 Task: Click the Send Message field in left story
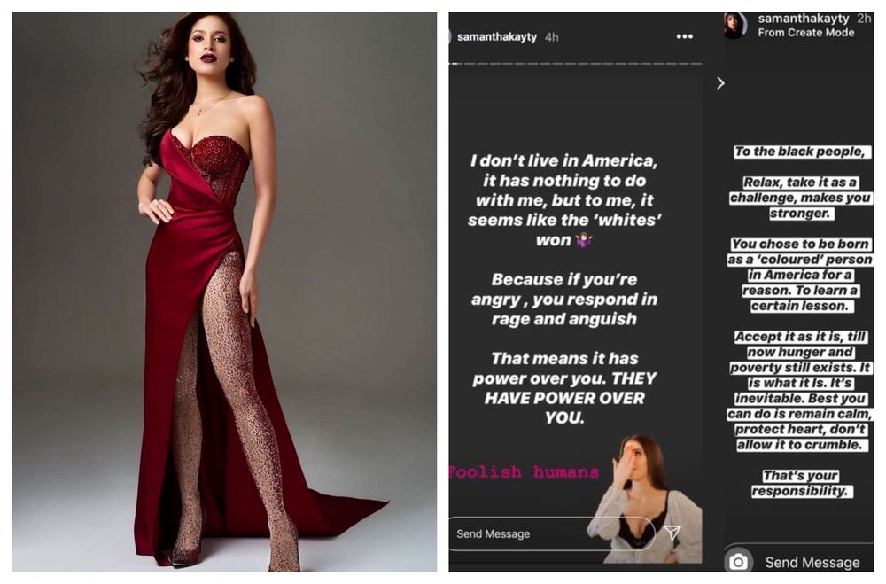pos(552,533)
